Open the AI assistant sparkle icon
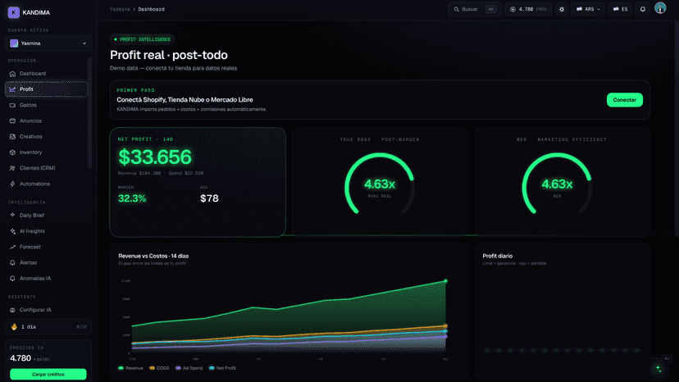Image resolution: width=679 pixels, height=382 pixels. (658, 368)
